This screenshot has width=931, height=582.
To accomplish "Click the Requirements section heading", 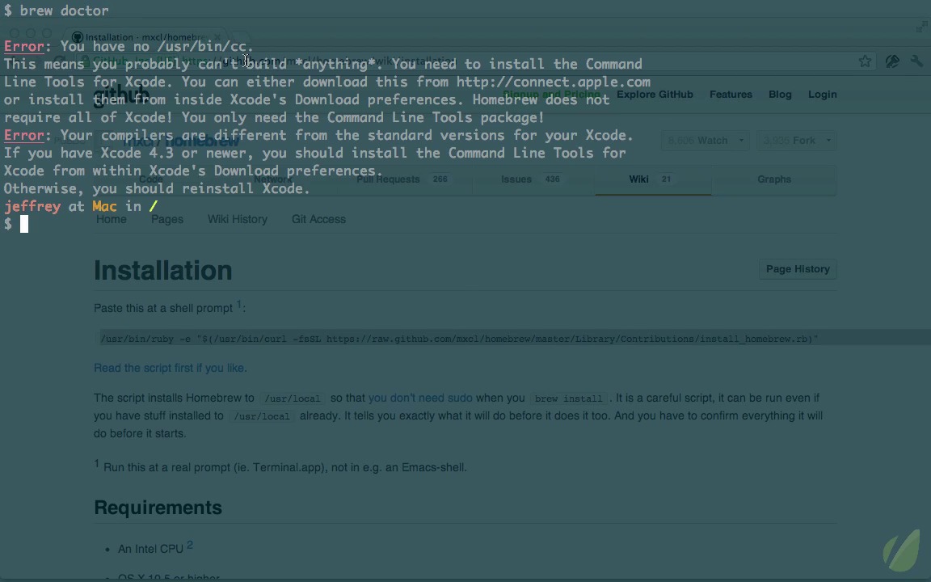I will click(158, 508).
